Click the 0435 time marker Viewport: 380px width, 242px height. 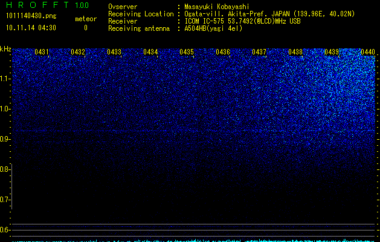coord(187,51)
